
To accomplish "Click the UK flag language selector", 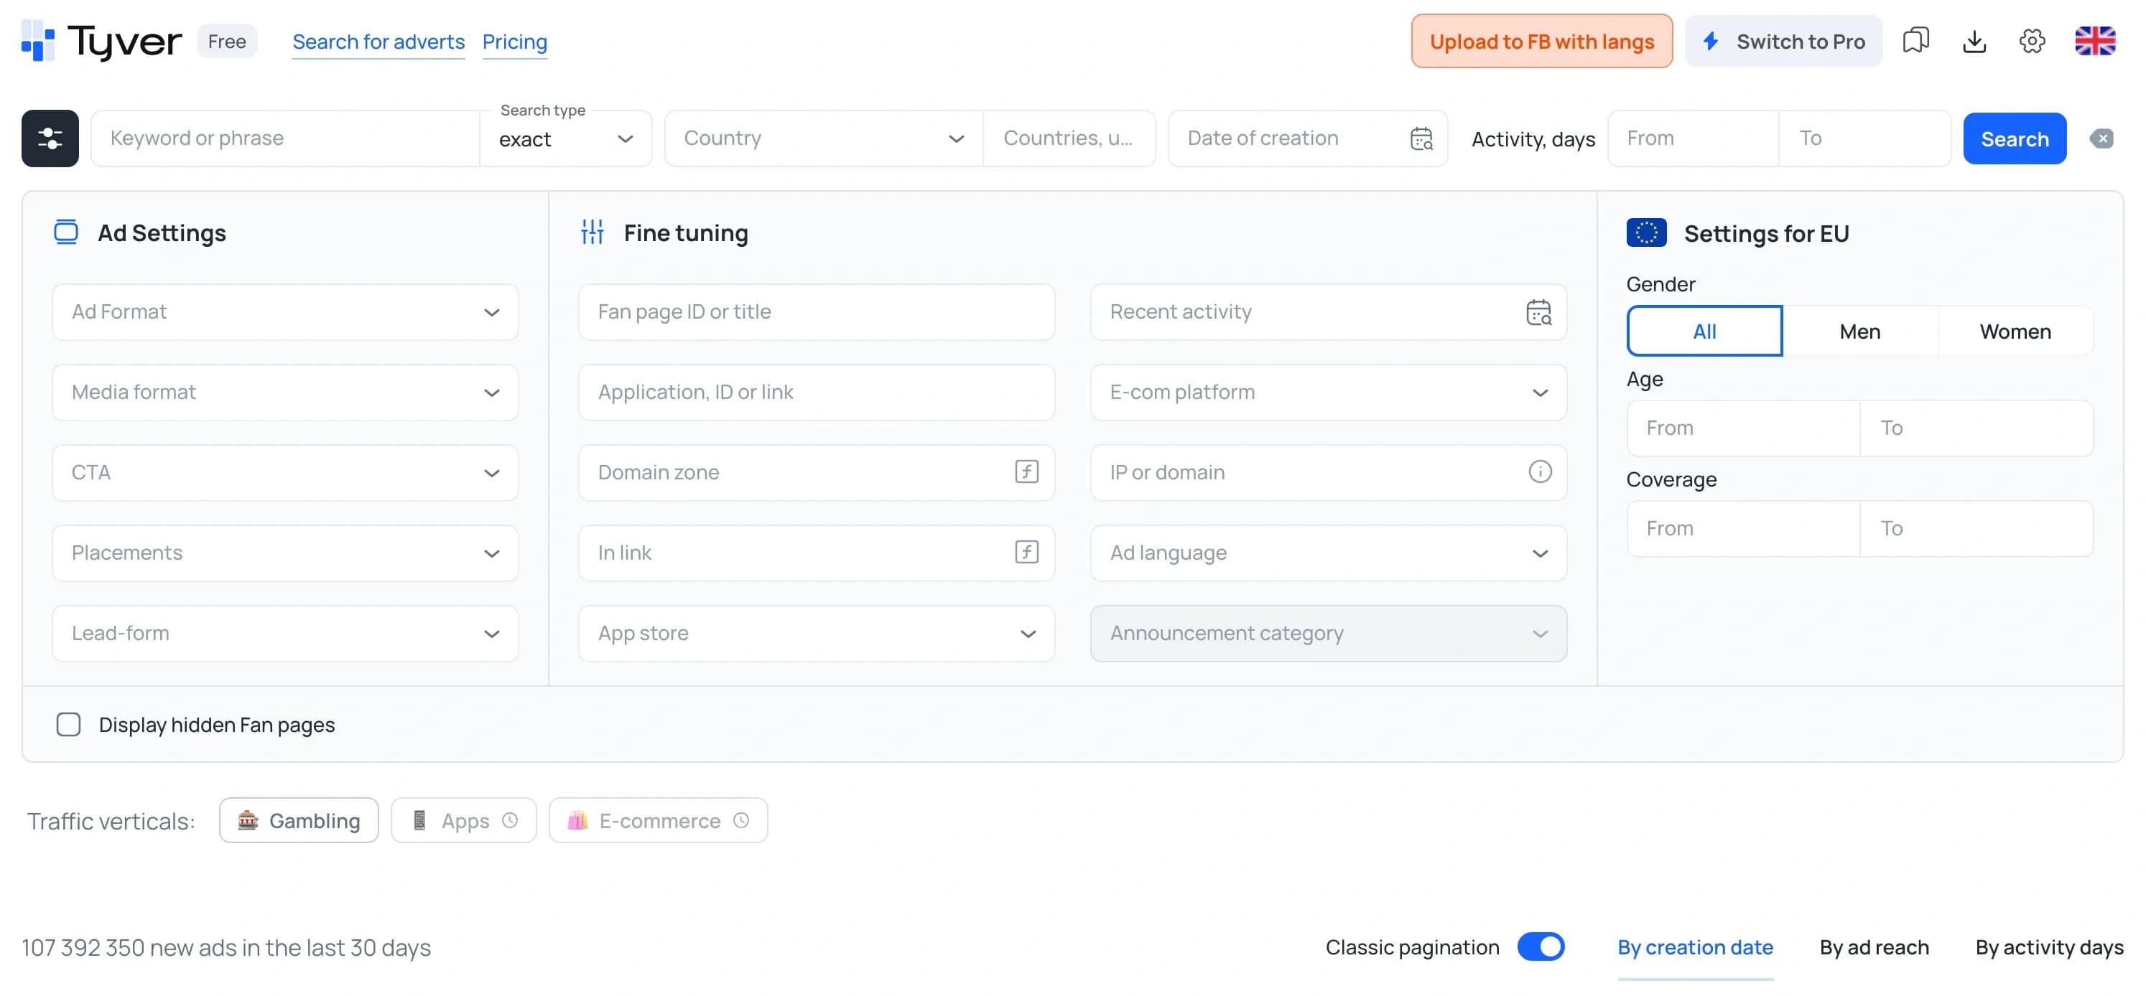I will point(2096,41).
